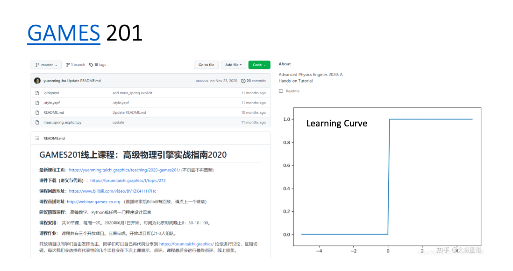The height and width of the screenshot is (271, 513).
Task: Open the .style.yapf file
Action: 52,103
